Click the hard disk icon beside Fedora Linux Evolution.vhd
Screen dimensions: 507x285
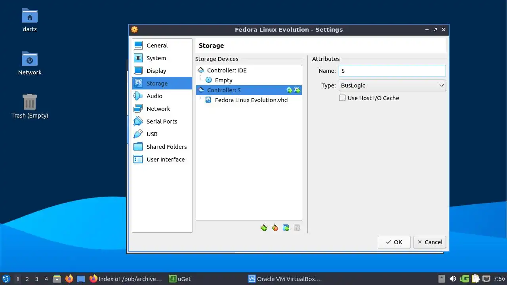[x=208, y=100]
